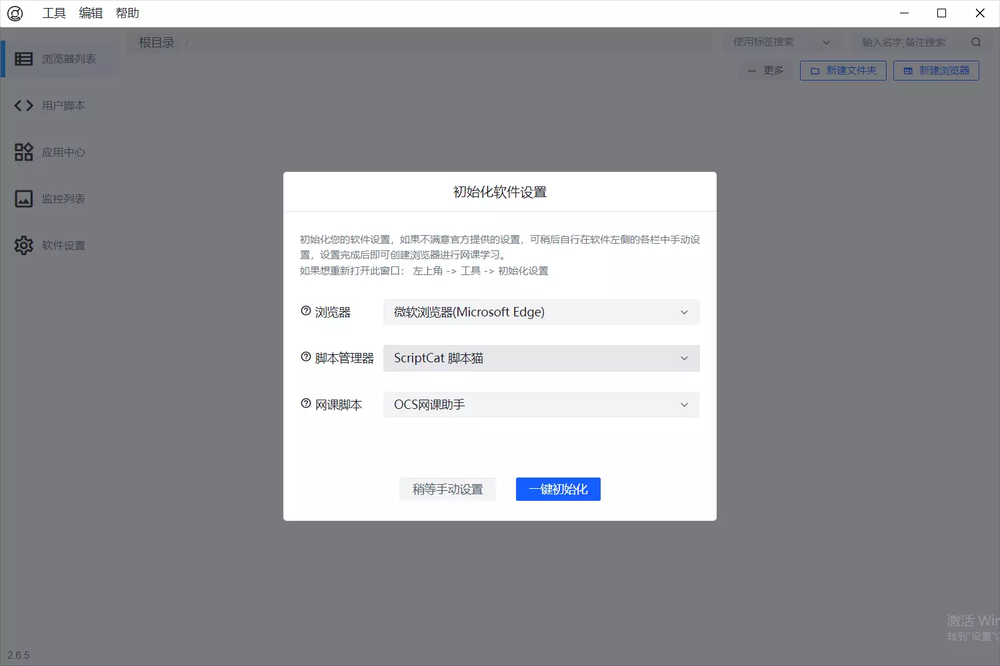Viewport: 1000px width, 666px height.
Task: Click the browser list sidebar icon
Action: point(24,59)
